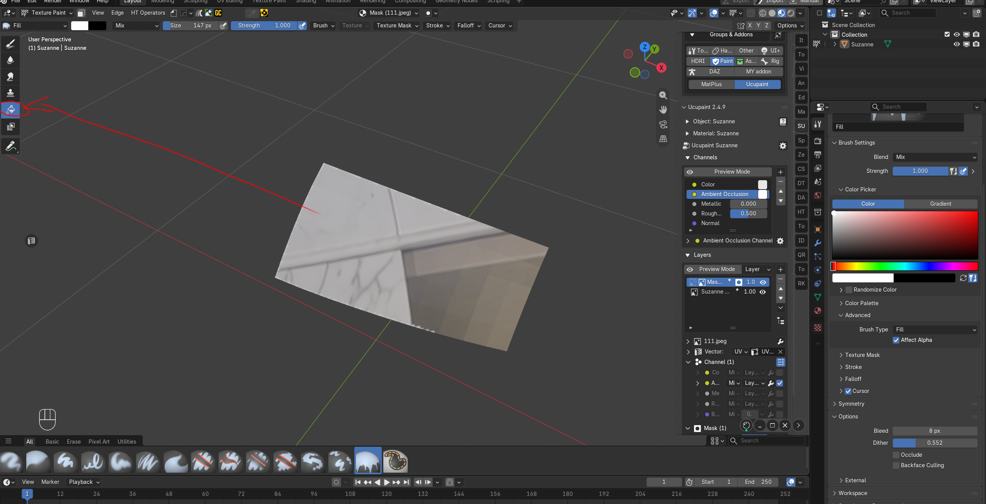
Task: Open the Texture Mask header menu
Action: pos(397,26)
